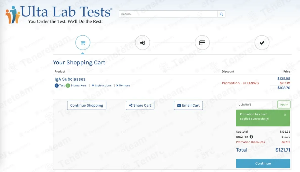The width and height of the screenshot is (300, 172).
Task: Open the IgA Subclasses product link
Action: point(70,79)
